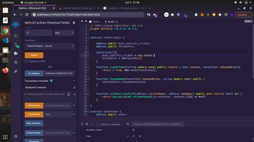Close the aa.sol editor tab

tap(116, 22)
